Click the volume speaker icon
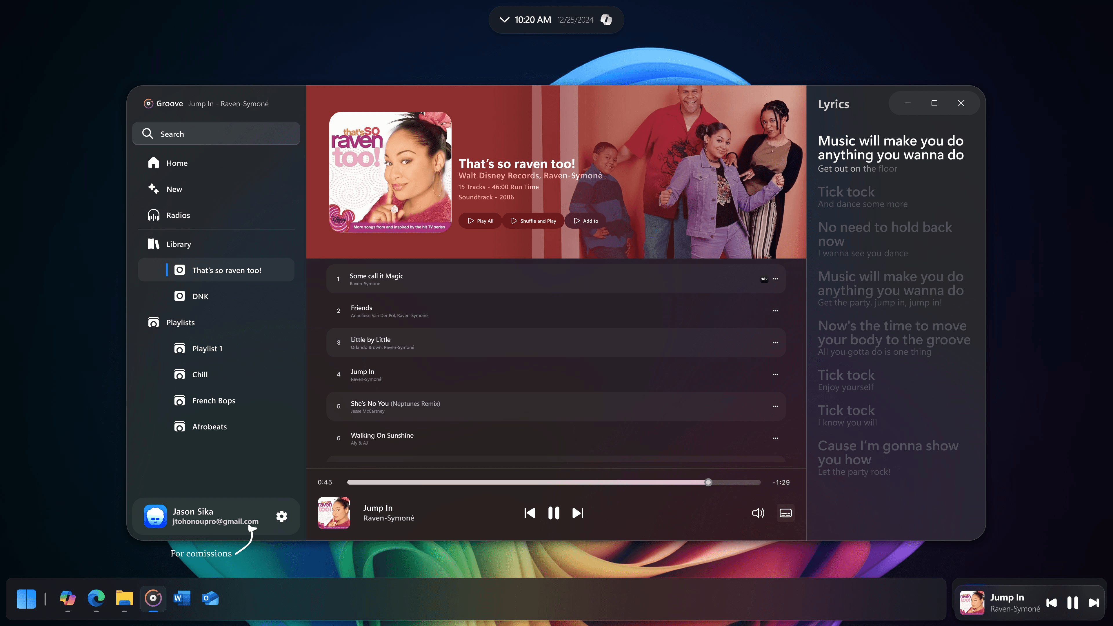Viewport: 1113px width, 626px height. (x=758, y=513)
